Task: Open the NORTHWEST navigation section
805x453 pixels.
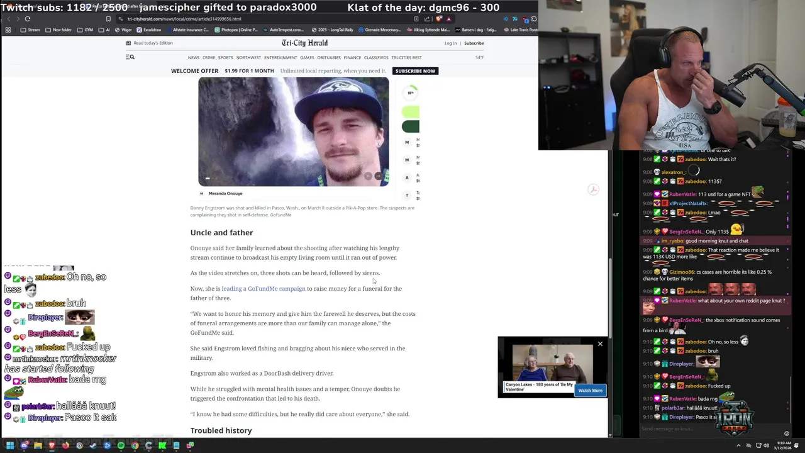Action: (x=248, y=58)
